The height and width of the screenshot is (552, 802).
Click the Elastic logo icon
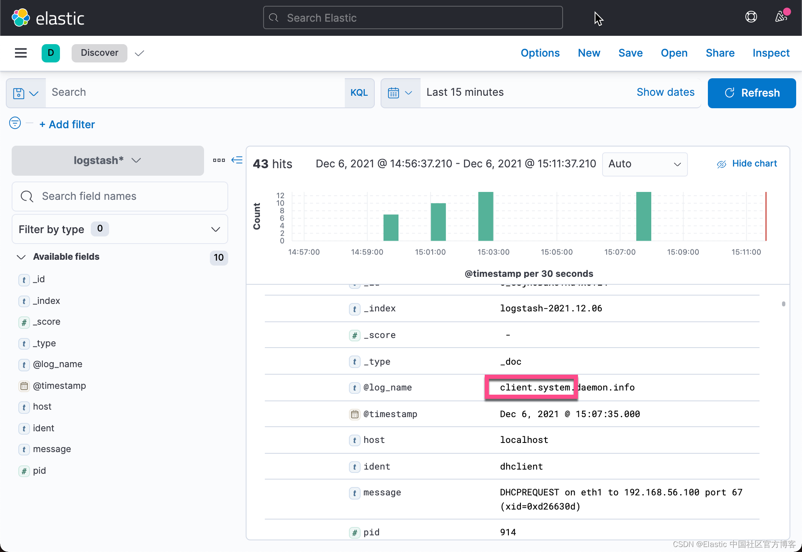pos(21,18)
